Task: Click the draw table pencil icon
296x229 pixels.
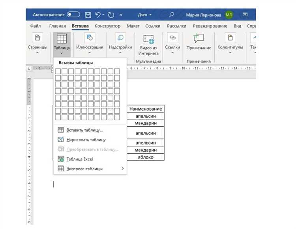Action: pos(61,139)
